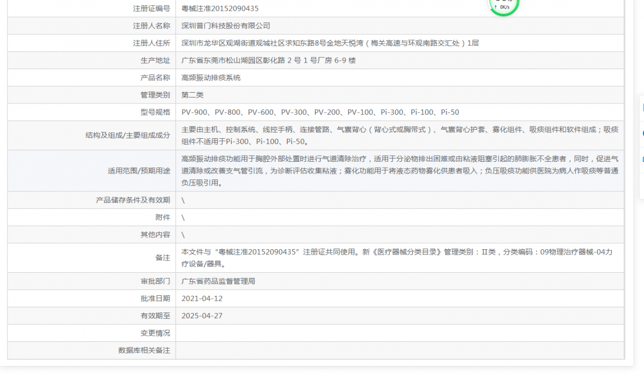644x374 pixels.
Task: Click the 数据库相关备注 row label
Action: click(145, 350)
